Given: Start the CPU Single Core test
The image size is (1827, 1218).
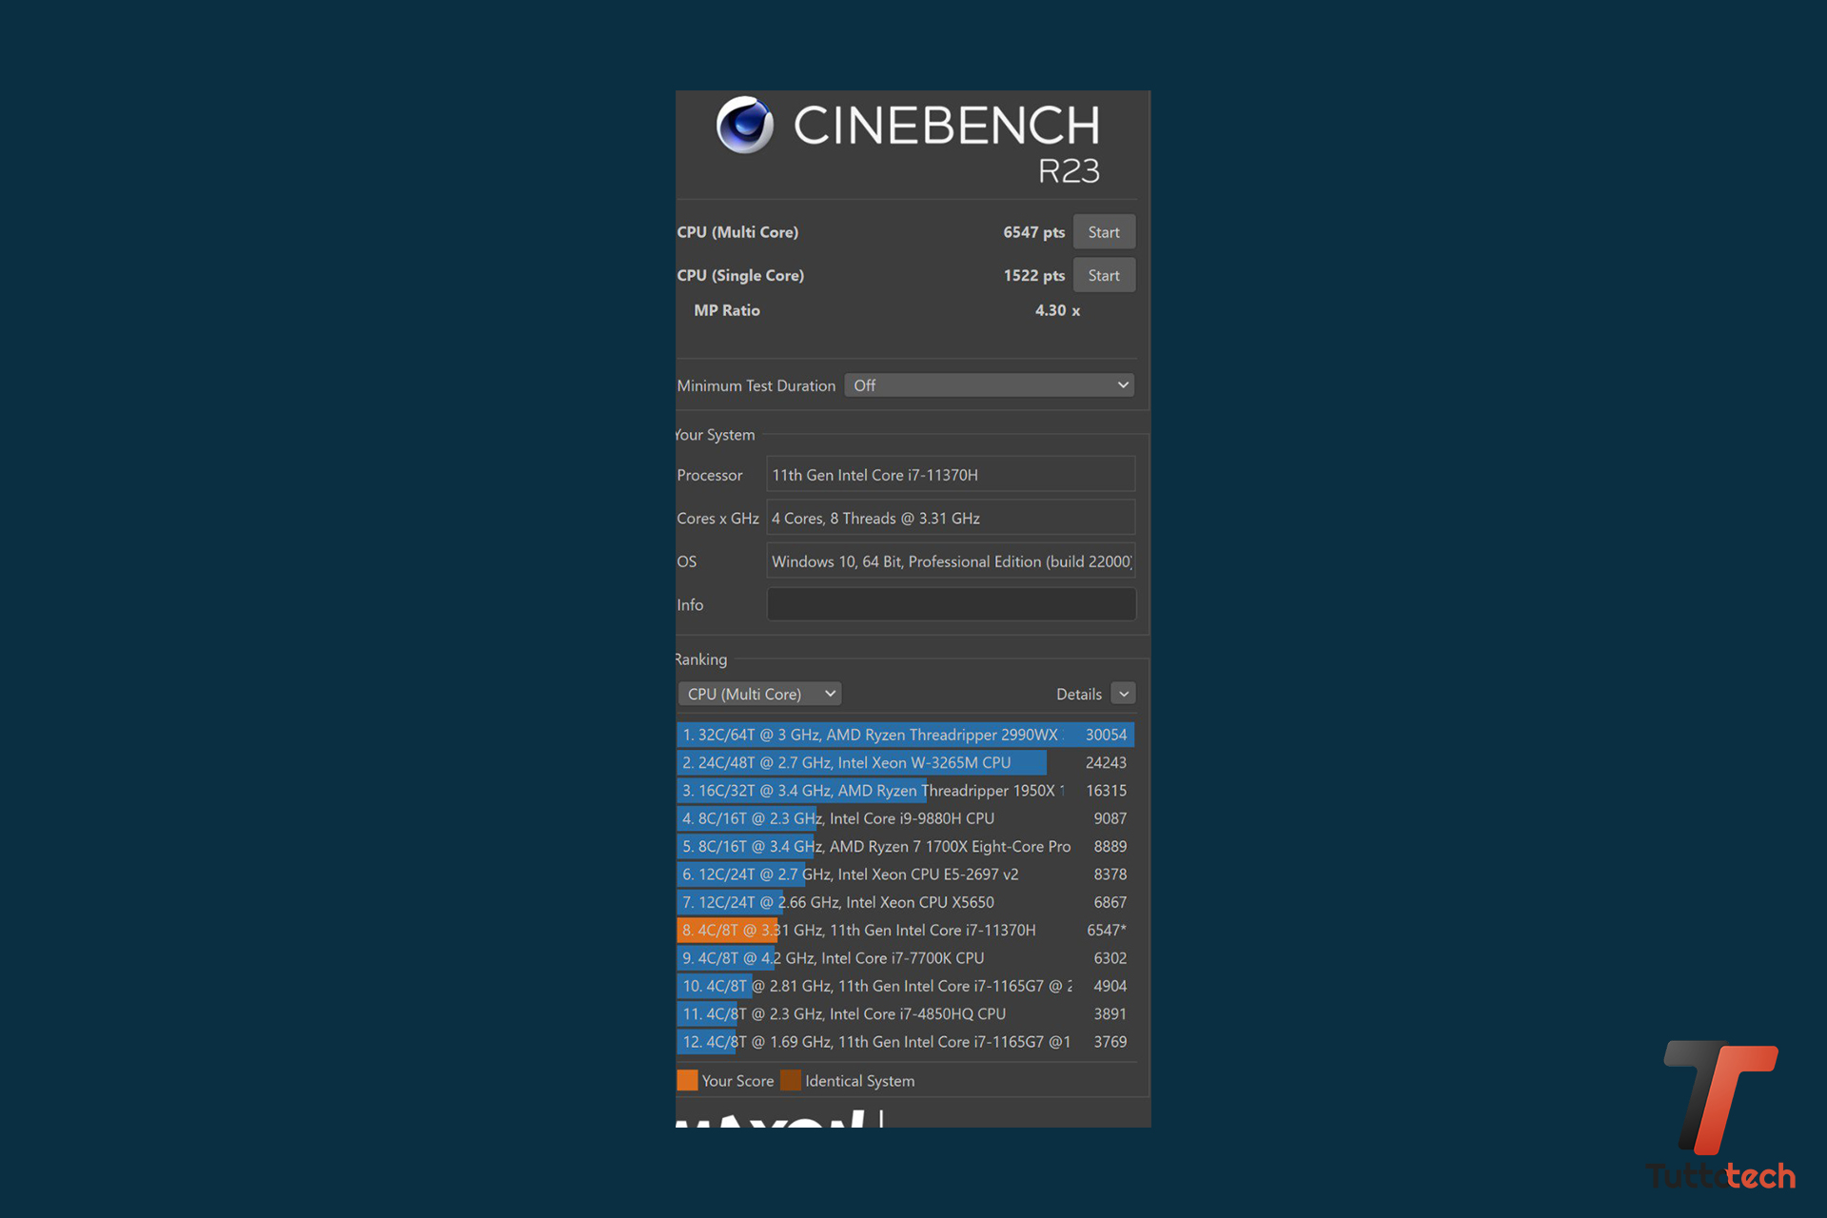Looking at the screenshot, I should pos(1103,275).
